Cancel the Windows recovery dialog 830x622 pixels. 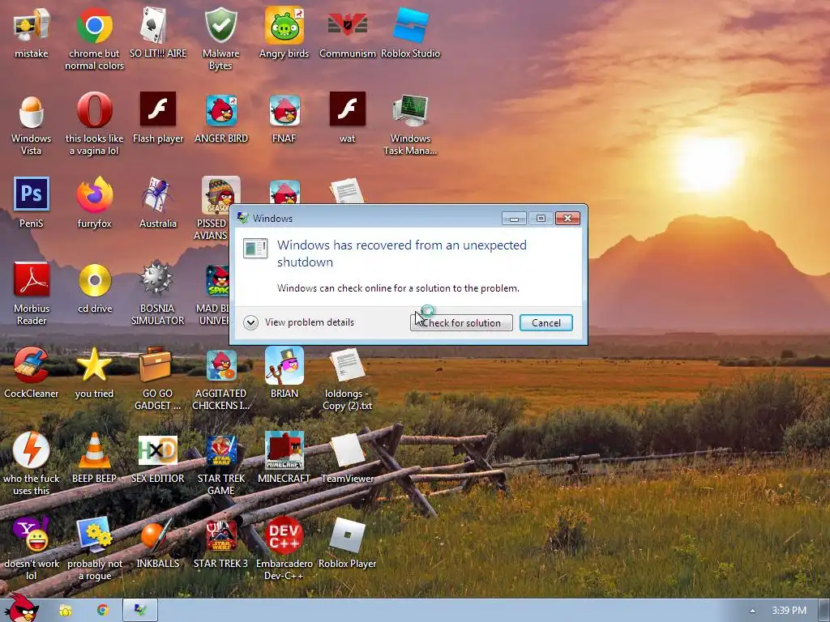coord(545,322)
